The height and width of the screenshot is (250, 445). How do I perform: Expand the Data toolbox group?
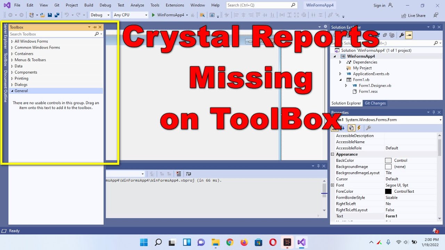point(12,66)
